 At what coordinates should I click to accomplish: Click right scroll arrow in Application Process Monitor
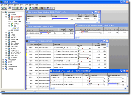point(125,88)
